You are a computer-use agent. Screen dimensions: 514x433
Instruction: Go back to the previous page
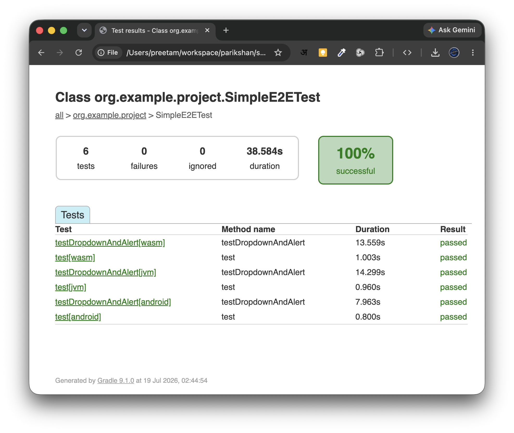(41, 53)
